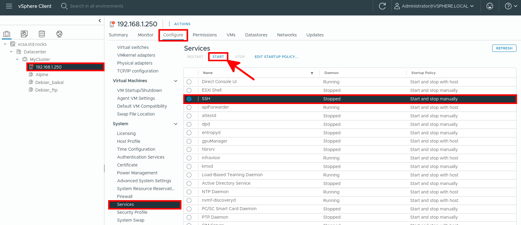The image size is (521, 225).
Task: Open the Monitor tab
Action: pos(146,35)
